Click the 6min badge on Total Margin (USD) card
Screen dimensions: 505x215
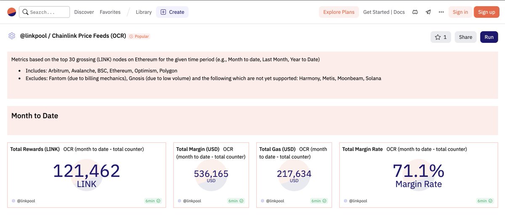236,201
